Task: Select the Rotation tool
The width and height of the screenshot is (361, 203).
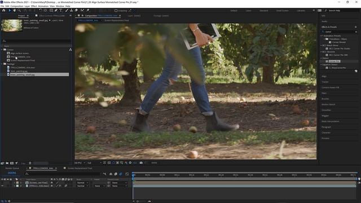Action: [x=41, y=10]
